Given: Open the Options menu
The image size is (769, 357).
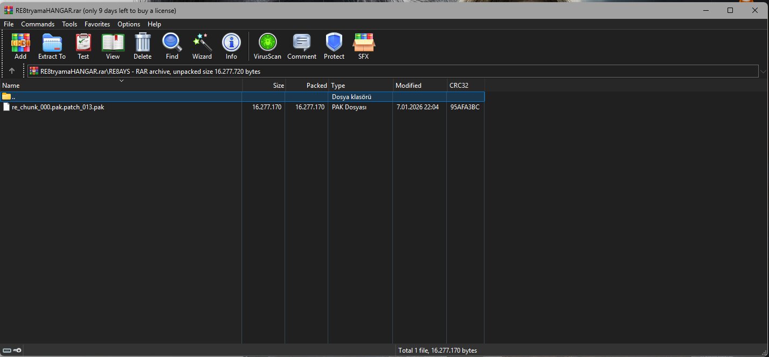Looking at the screenshot, I should (129, 24).
